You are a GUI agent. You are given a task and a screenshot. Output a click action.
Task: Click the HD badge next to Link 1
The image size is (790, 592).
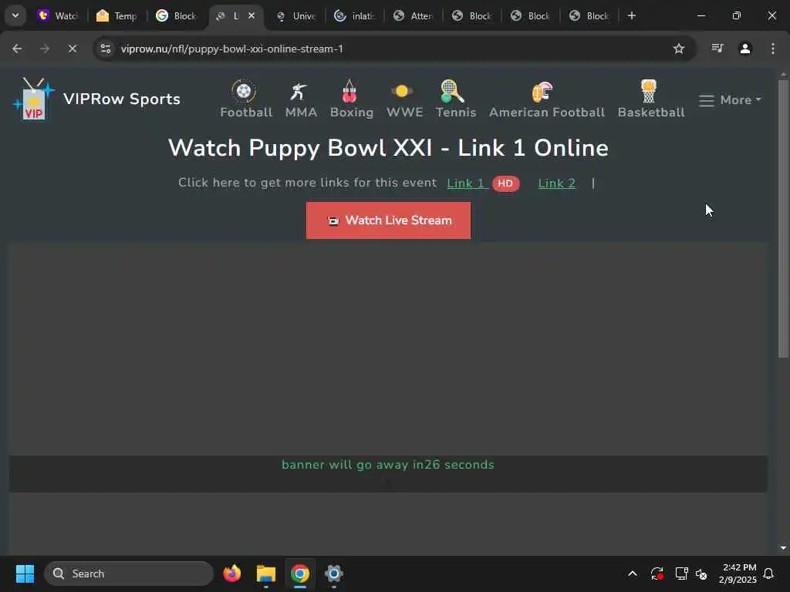pyautogui.click(x=505, y=183)
